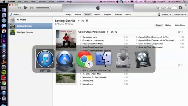Click the iTunes icon in the dock
The width and height of the screenshot is (188, 106).
pyautogui.click(x=4, y=47)
